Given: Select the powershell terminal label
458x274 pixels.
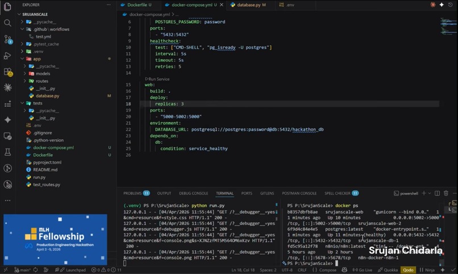Looking at the screenshot, I should pos(406,193).
